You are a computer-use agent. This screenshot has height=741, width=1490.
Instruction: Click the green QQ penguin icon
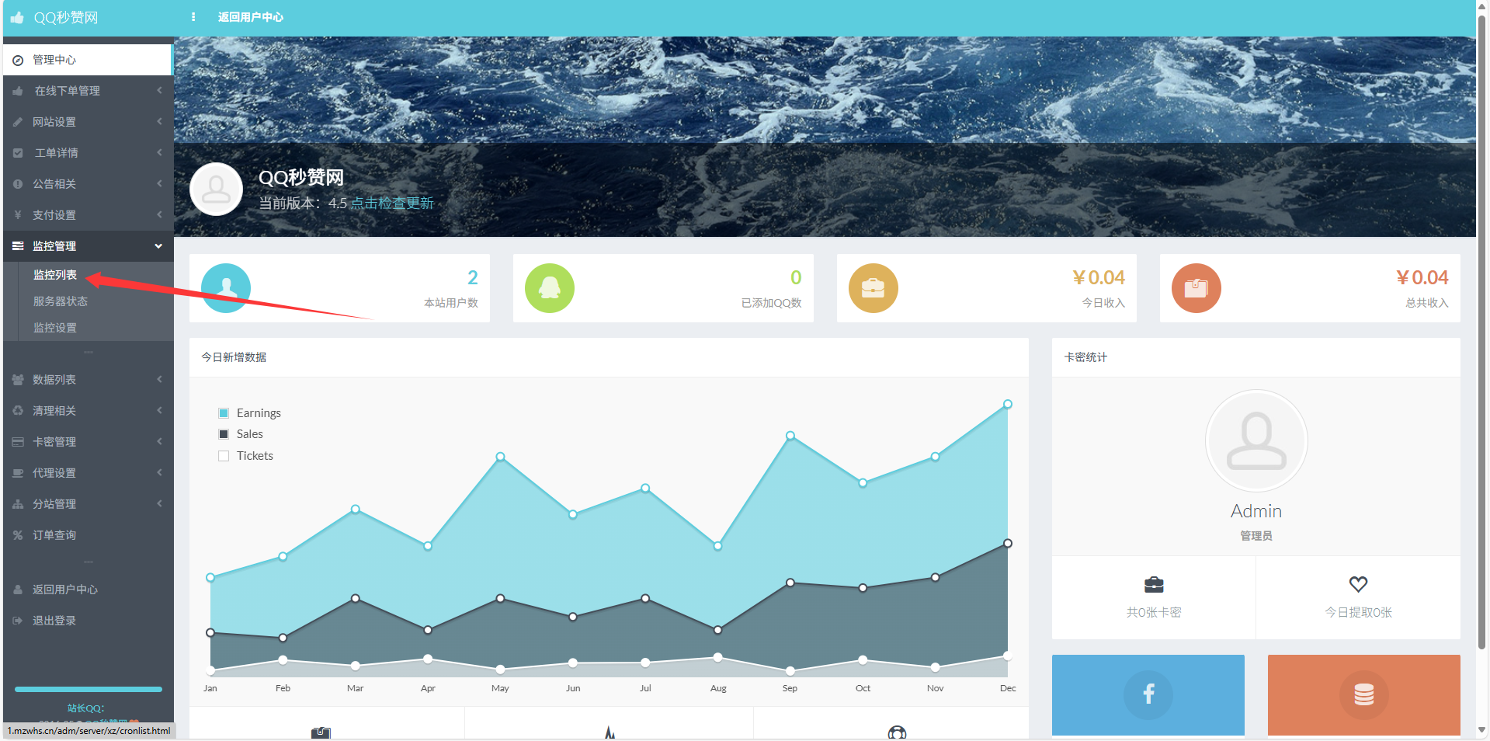550,288
